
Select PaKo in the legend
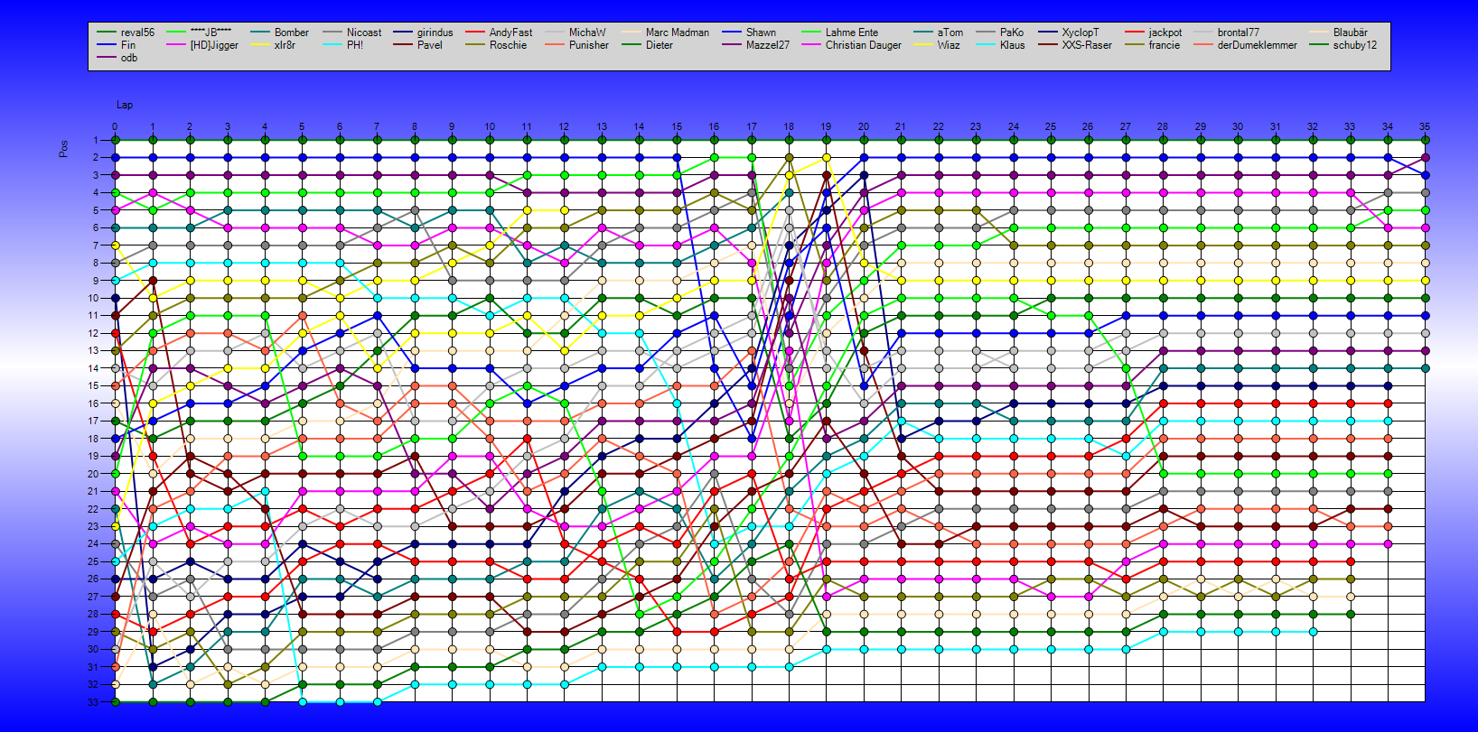pos(1000,32)
